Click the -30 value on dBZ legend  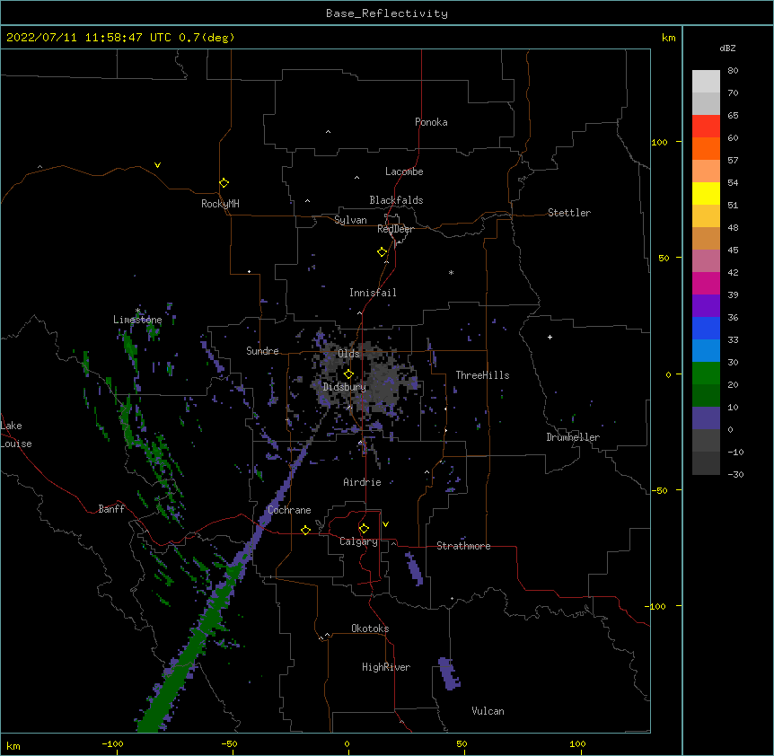735,474
